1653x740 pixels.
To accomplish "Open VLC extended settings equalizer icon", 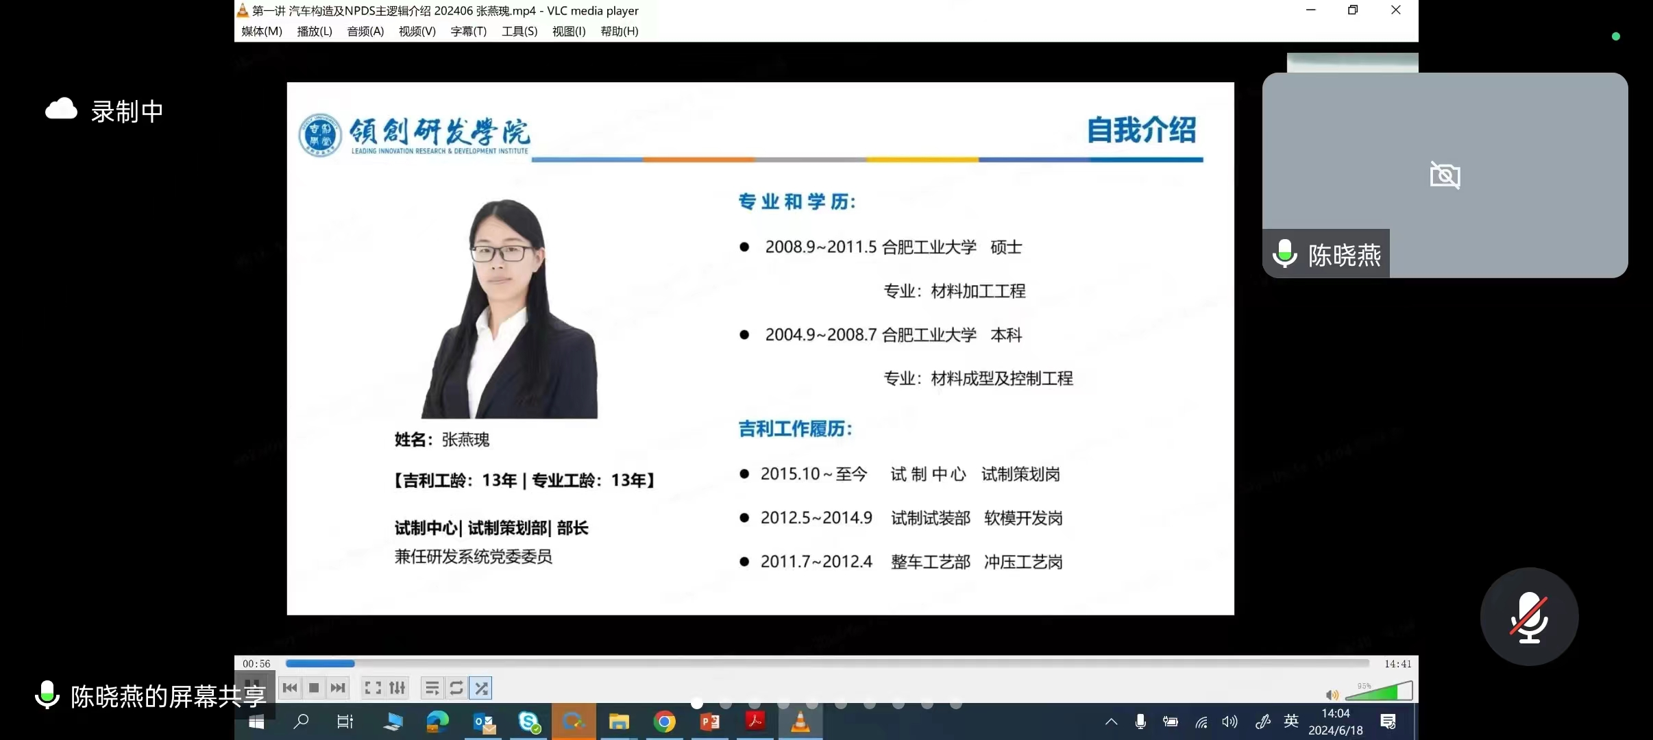I will (x=397, y=688).
